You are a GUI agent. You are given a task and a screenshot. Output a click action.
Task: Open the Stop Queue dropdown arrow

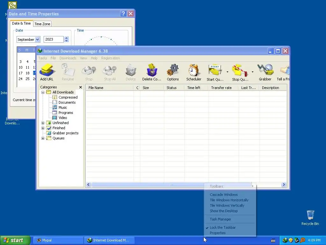click(x=252, y=72)
